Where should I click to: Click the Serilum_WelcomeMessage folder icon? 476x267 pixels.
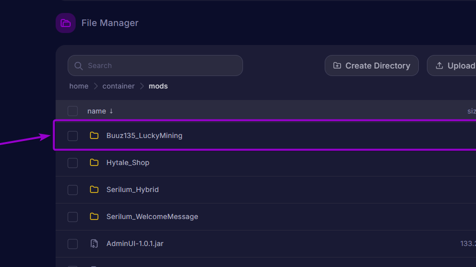tap(94, 216)
